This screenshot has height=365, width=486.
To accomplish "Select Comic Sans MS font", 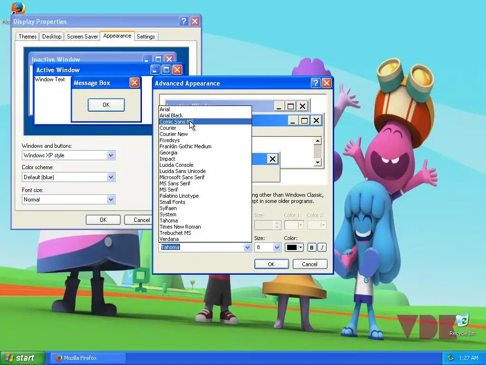I will pyautogui.click(x=205, y=122).
